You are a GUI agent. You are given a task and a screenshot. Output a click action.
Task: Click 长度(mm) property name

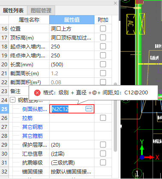pos(22,65)
